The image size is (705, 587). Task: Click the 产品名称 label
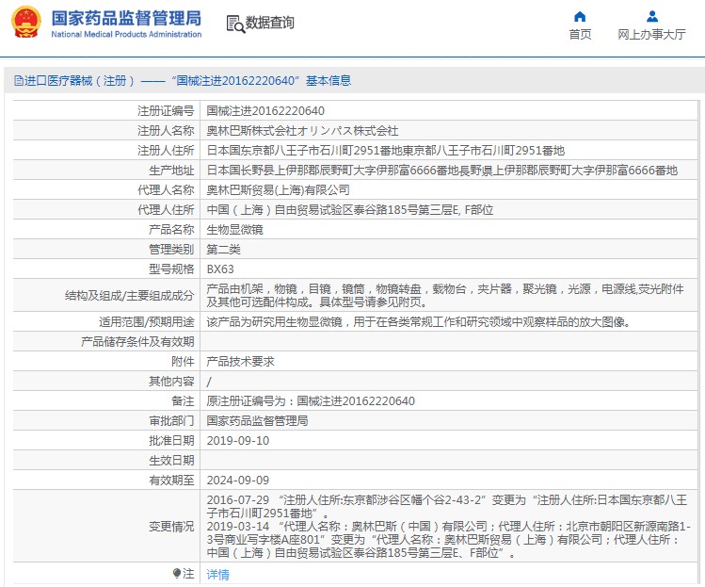click(x=171, y=230)
